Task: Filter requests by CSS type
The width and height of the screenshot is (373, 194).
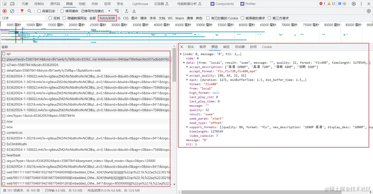Action: click(x=126, y=18)
